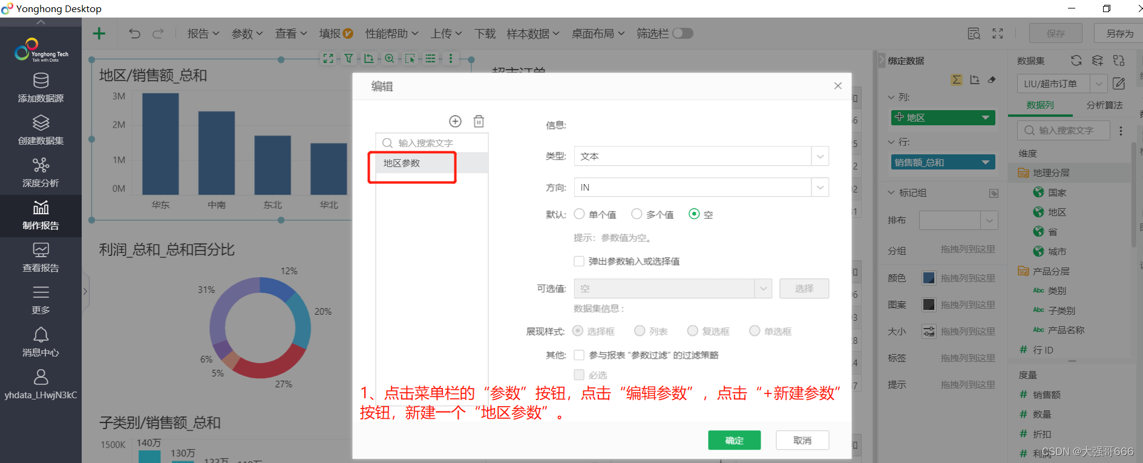Click 下载 in the toolbar
The width and height of the screenshot is (1143, 463).
(485, 33)
